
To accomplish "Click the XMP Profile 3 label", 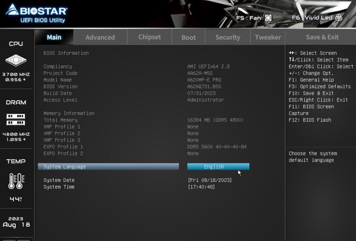I will pos(62,140).
